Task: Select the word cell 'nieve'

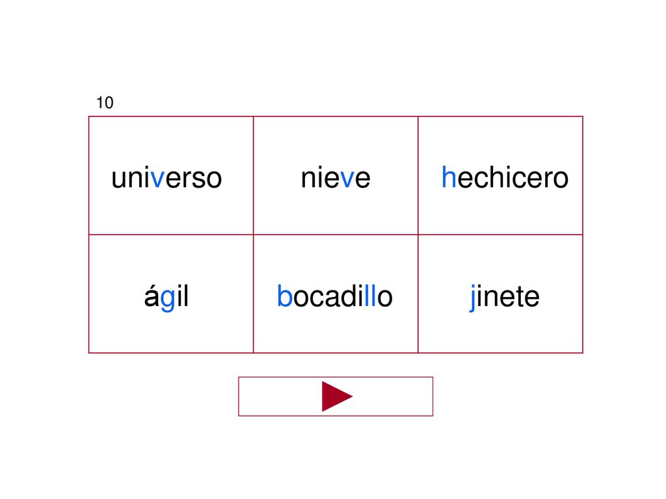Action: (336, 175)
